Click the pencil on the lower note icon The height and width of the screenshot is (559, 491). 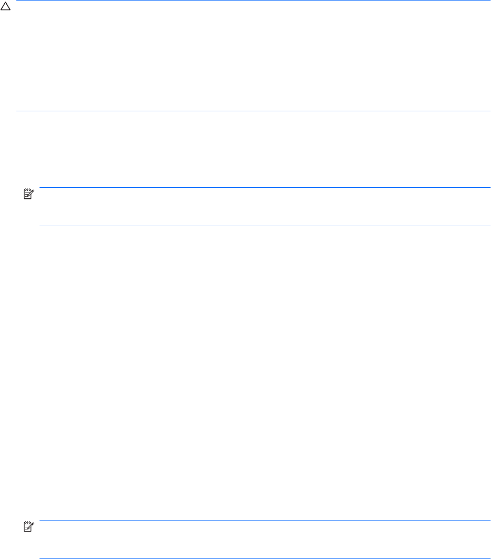32,526
